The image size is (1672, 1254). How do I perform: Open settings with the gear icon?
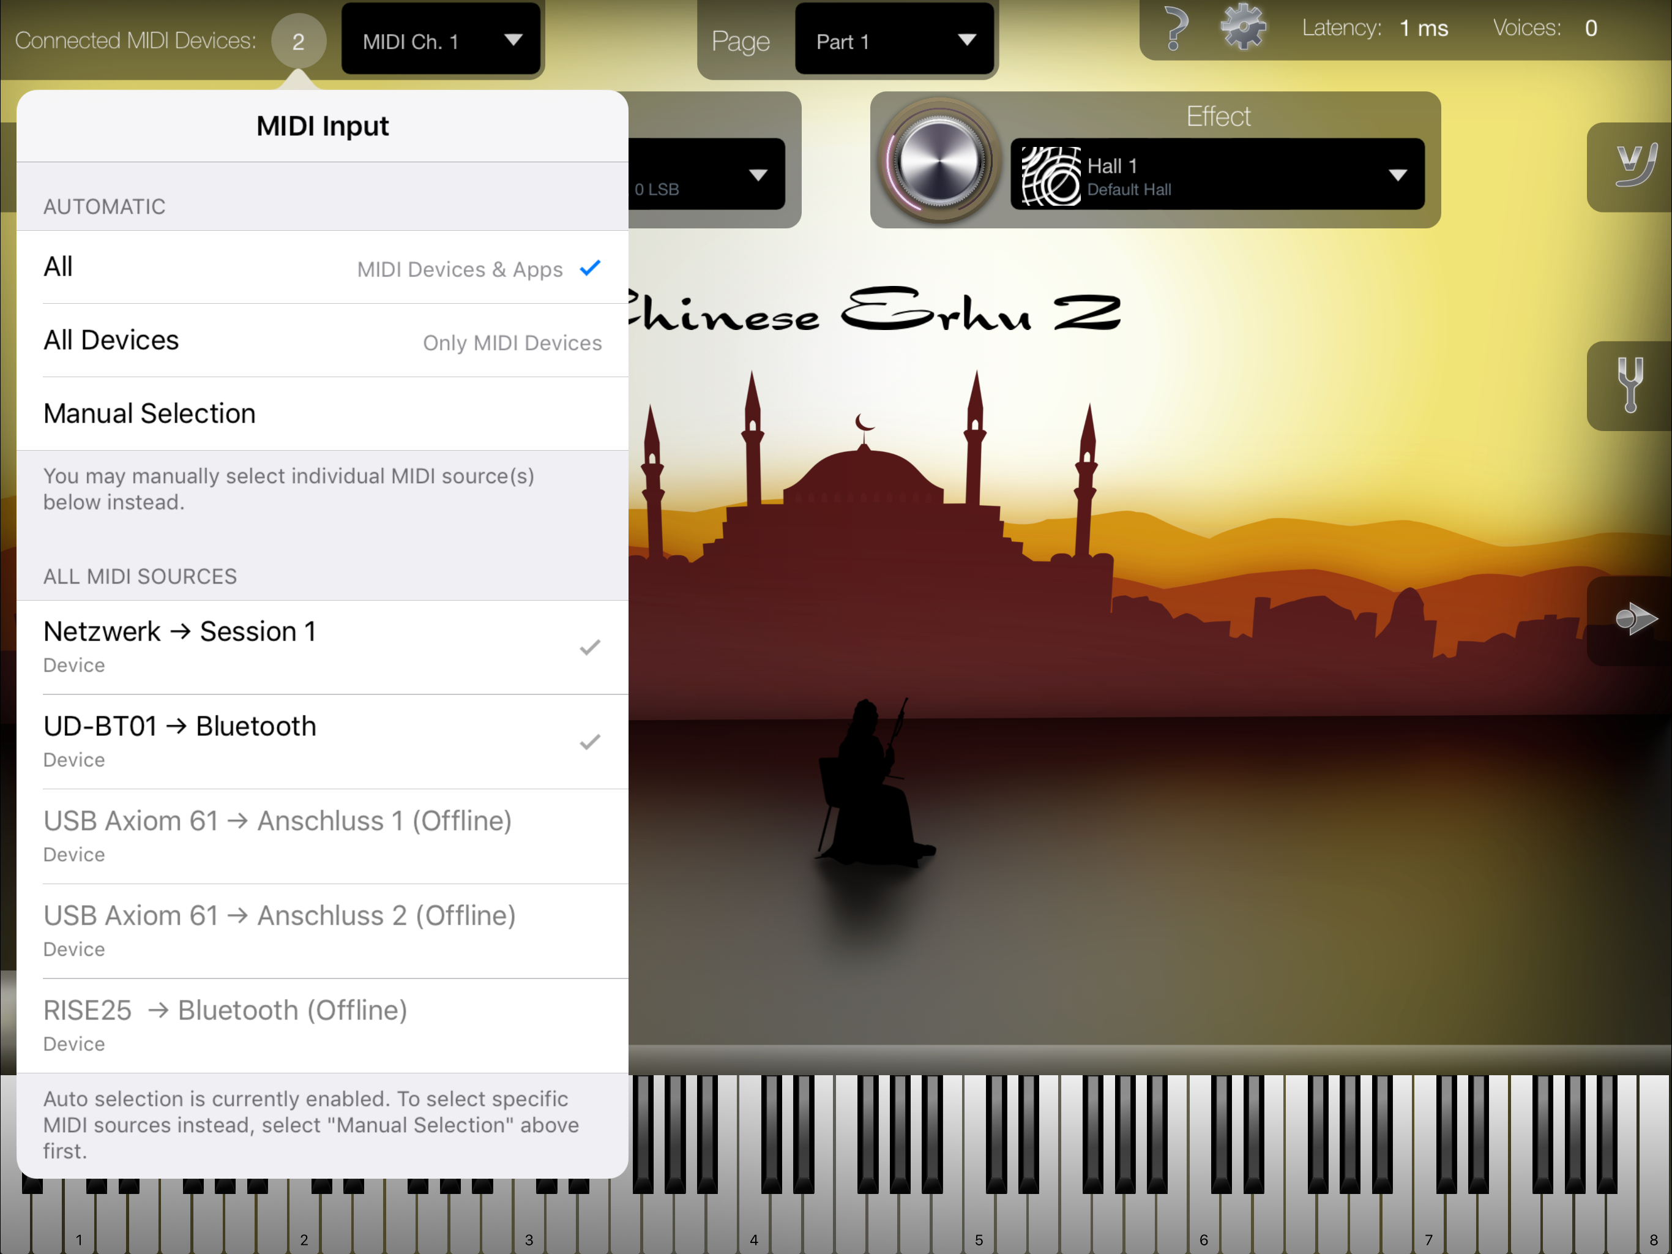tap(1242, 27)
